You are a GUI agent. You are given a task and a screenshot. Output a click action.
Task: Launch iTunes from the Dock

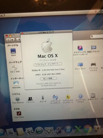68,130
